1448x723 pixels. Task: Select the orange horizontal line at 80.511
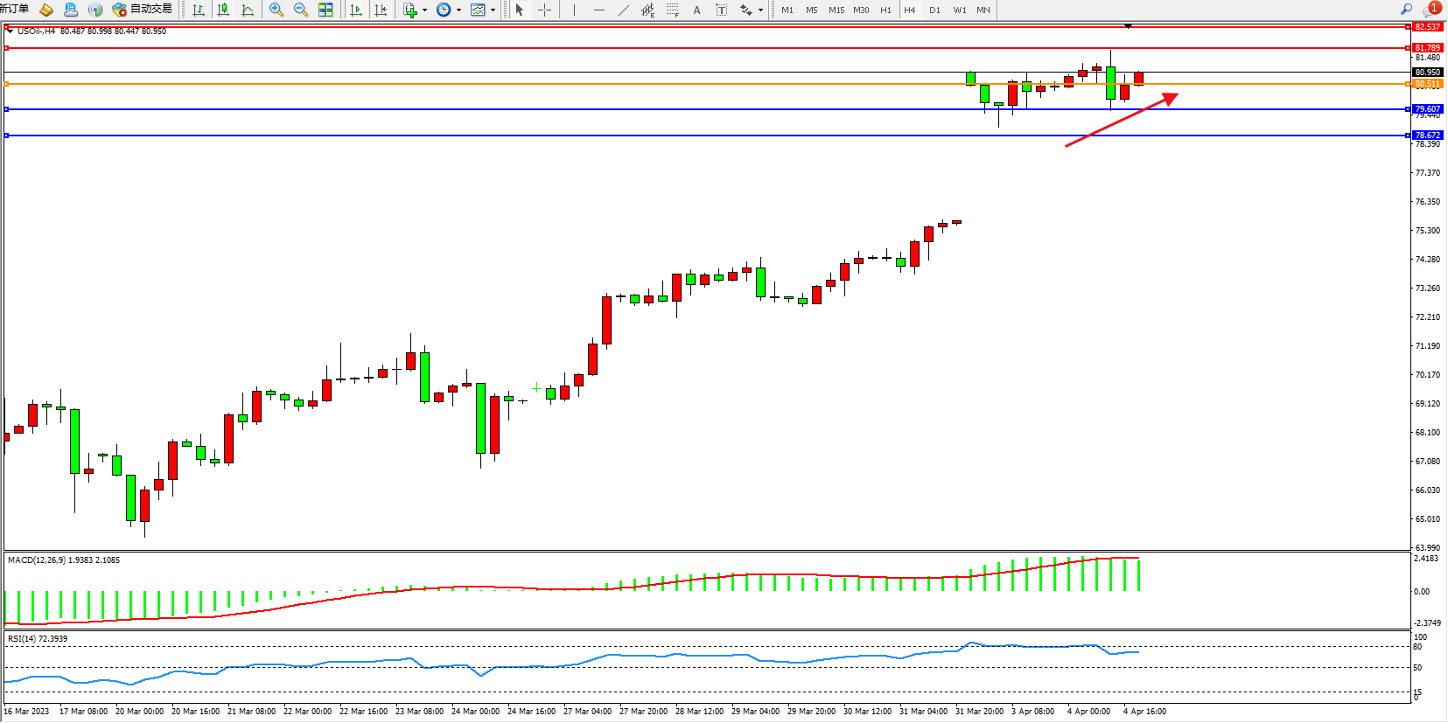coord(525,84)
